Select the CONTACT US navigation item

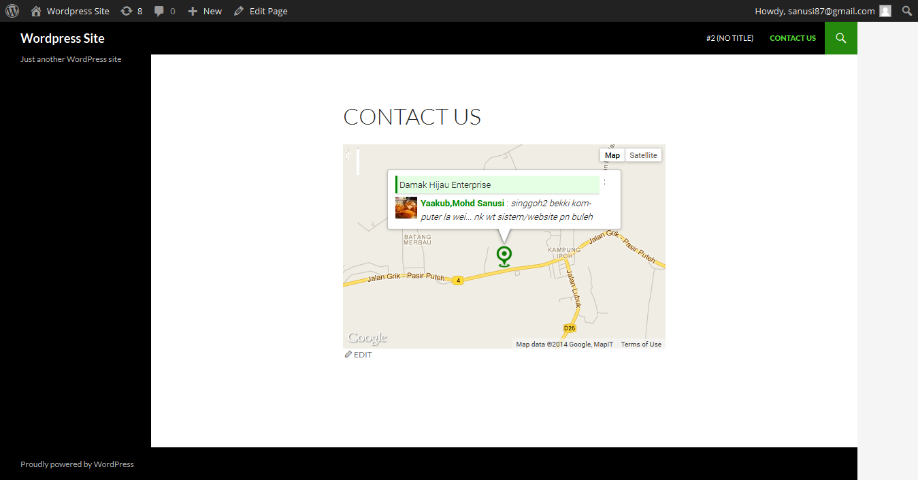pyautogui.click(x=793, y=38)
